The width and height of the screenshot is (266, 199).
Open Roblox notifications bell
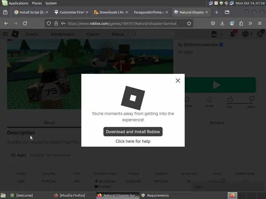[x=232, y=34]
